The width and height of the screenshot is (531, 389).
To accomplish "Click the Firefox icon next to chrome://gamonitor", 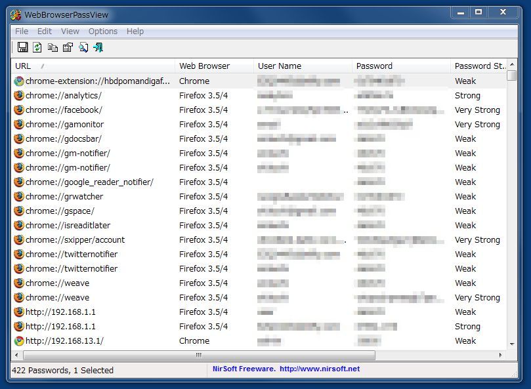I will (19, 124).
